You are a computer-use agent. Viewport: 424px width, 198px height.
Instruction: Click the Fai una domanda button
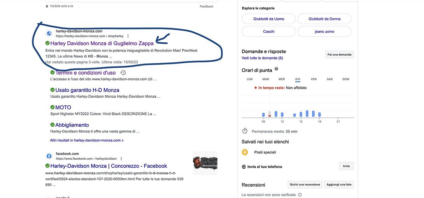(x=339, y=55)
